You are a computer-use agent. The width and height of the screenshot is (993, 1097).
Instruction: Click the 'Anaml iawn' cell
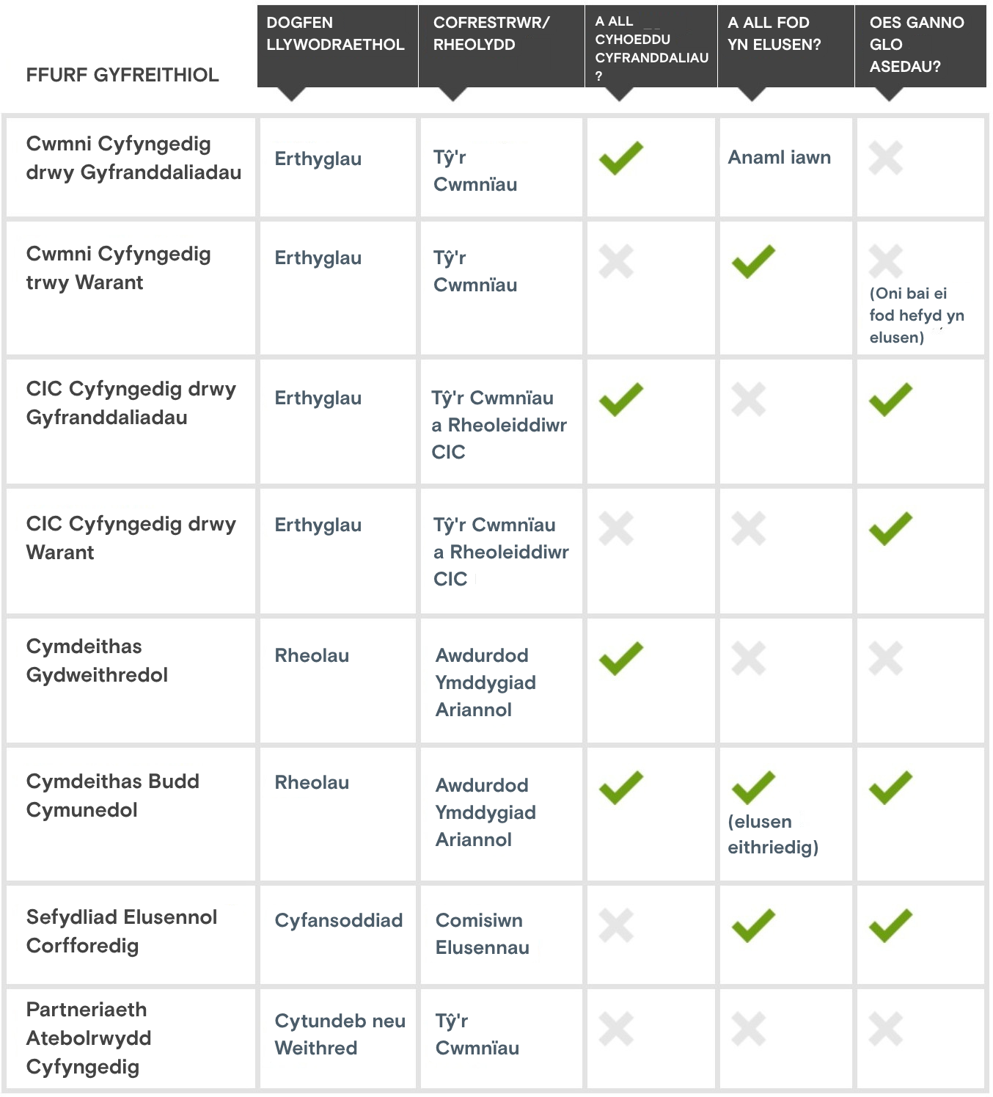779,158
